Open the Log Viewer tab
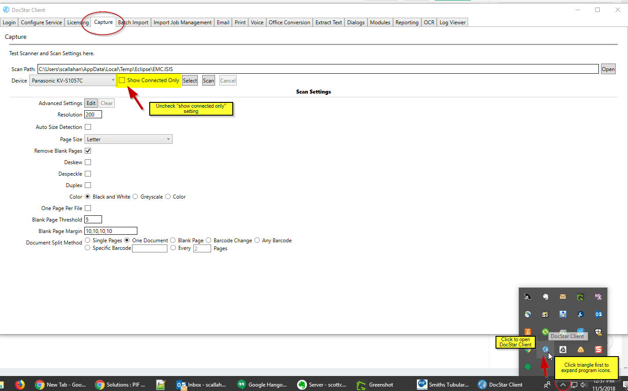 click(452, 23)
